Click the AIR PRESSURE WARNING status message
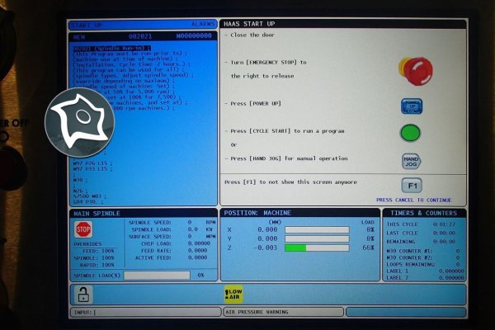Screen dimensions: 495x330 tap(257, 312)
